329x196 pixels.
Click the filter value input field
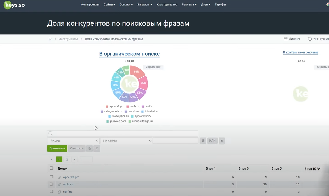(x=176, y=141)
